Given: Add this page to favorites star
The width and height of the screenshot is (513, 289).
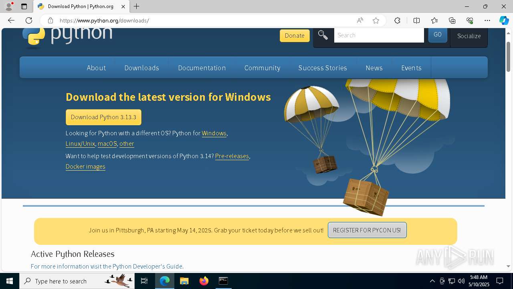Looking at the screenshot, I should [376, 20].
